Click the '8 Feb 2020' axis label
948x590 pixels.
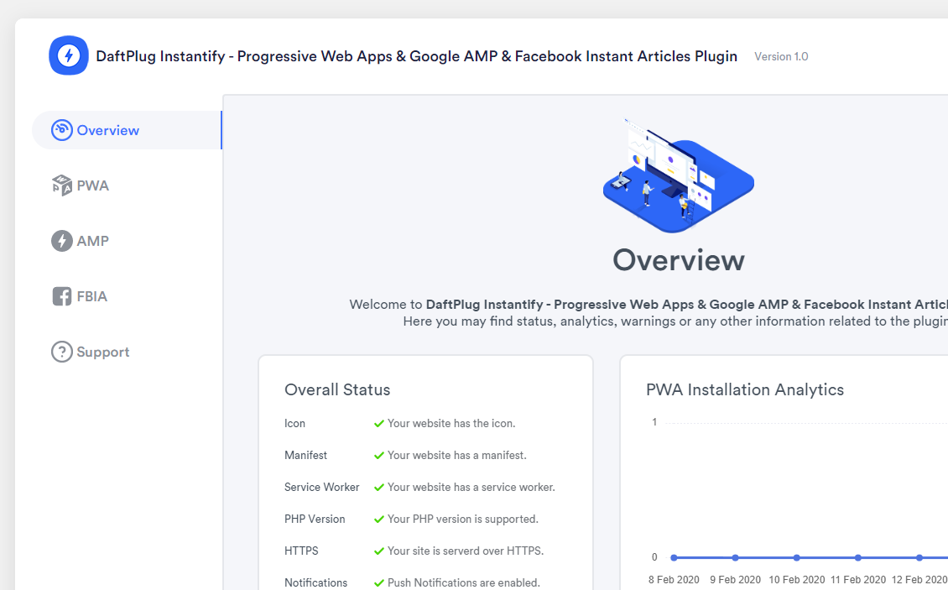pos(674,580)
